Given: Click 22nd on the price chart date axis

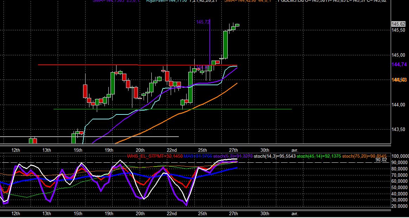Looking at the screenshot, I should tap(171, 150).
